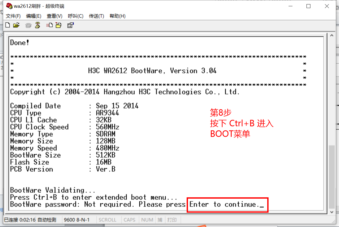The height and width of the screenshot is (227, 339).
Task: Click the Receive file toolbar icon
Action: pyautogui.click(x=58, y=25)
